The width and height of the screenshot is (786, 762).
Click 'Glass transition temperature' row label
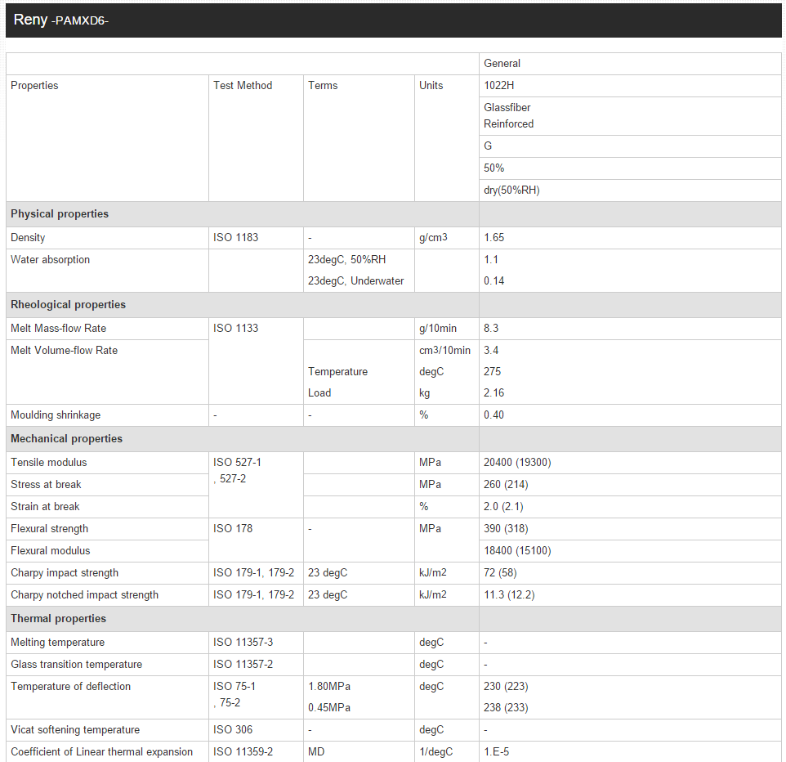[x=76, y=665]
